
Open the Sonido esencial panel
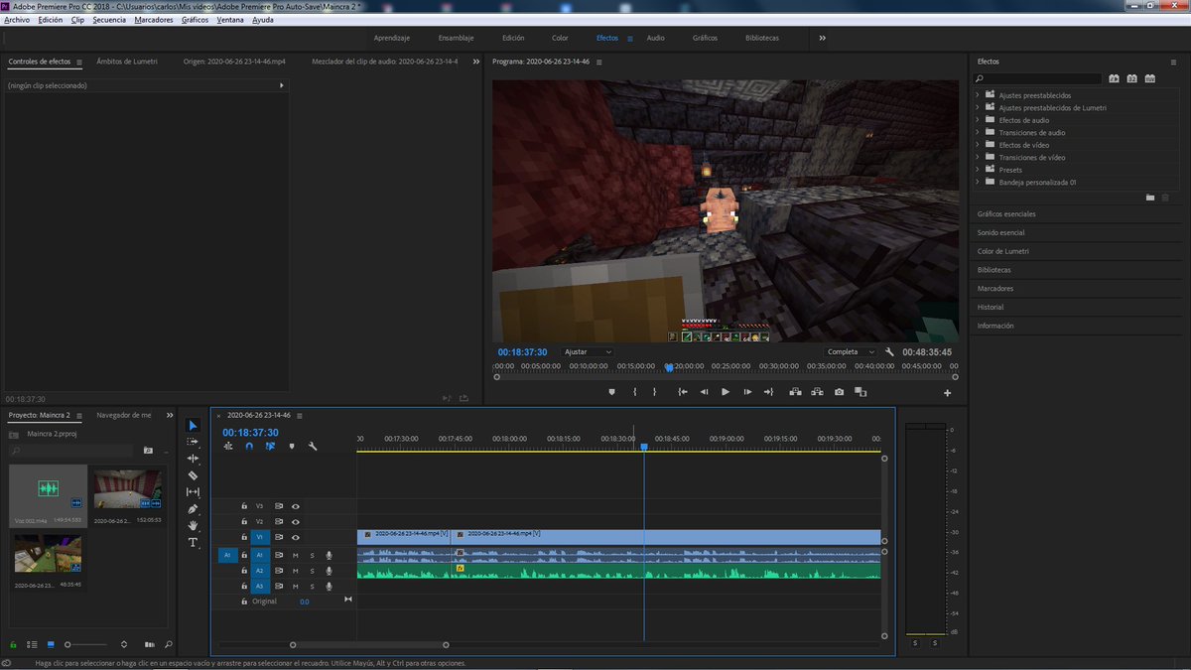pyautogui.click(x=1000, y=232)
